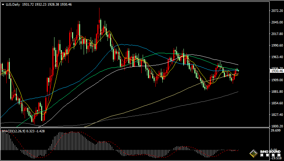This screenshot has width=284, height=161.
Task: Click the 1854.60 price scale label
Action: pos(277,103)
